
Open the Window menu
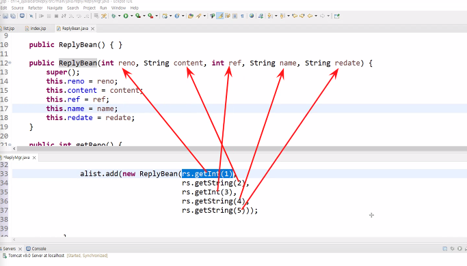pos(118,8)
